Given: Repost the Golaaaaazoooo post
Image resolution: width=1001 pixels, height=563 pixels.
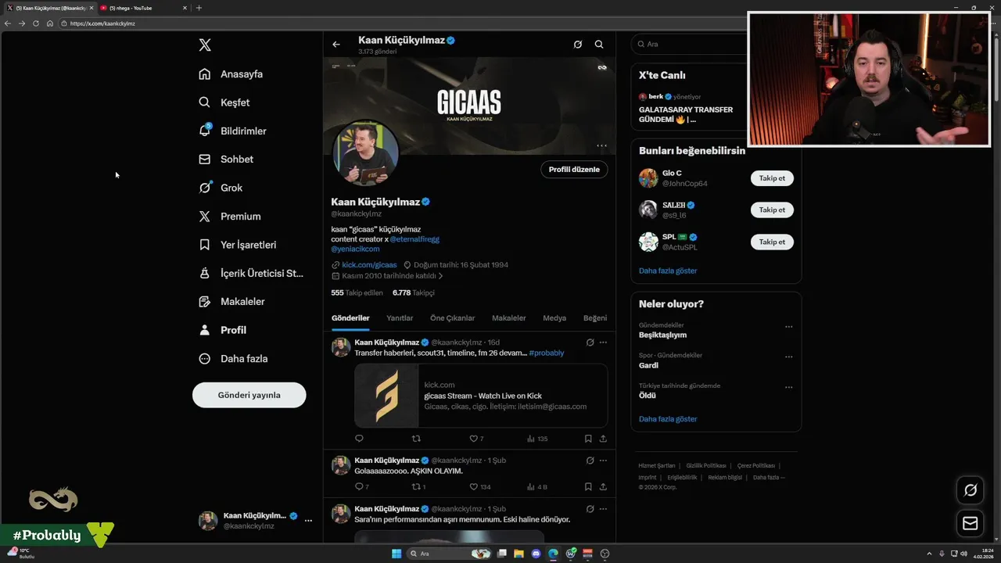Looking at the screenshot, I should pos(416,486).
